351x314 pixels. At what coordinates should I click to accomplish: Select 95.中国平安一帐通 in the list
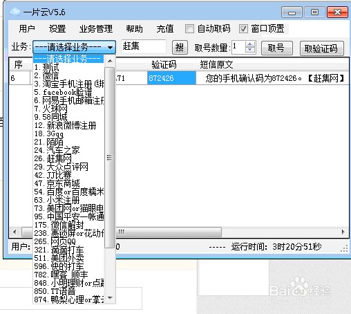[68, 216]
